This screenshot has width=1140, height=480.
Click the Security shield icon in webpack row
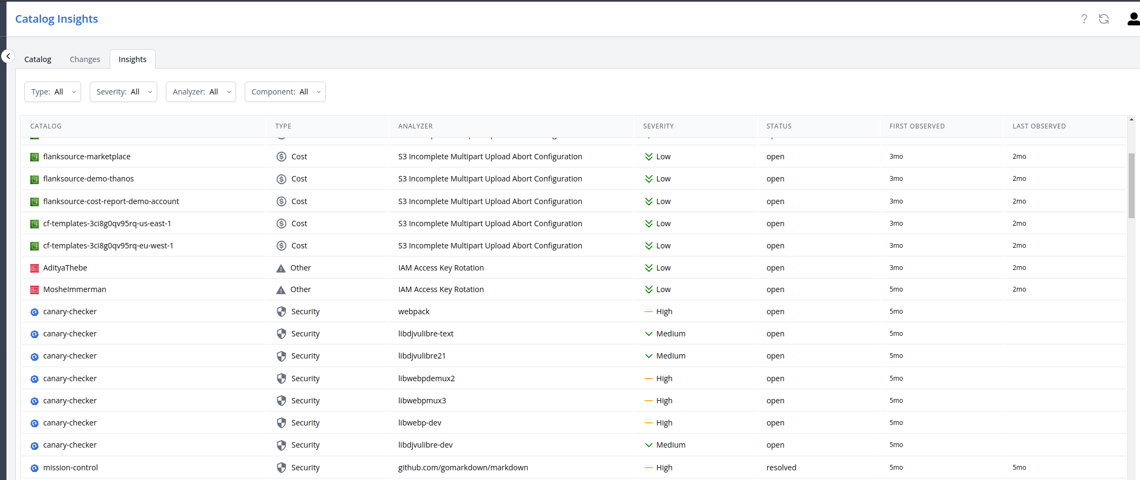pos(281,312)
